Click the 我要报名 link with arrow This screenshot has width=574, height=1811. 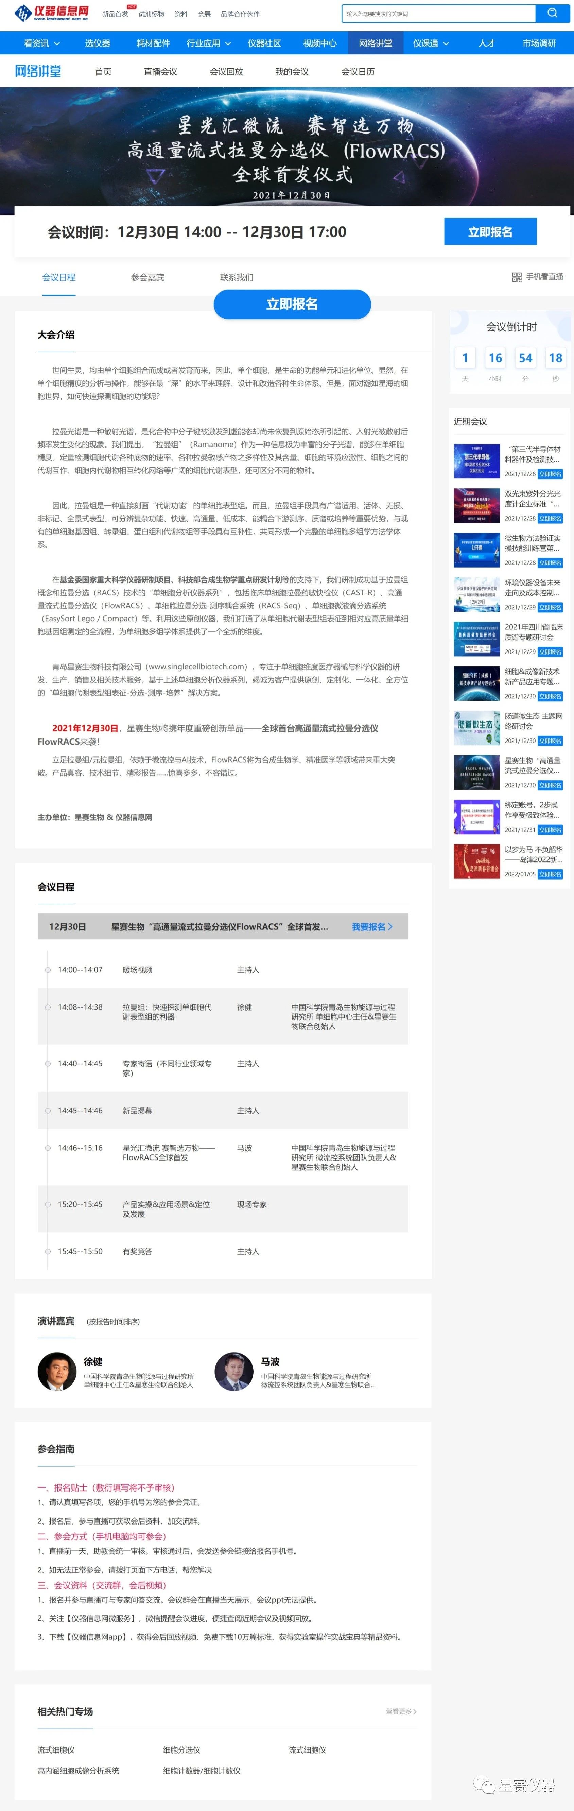[x=372, y=927]
